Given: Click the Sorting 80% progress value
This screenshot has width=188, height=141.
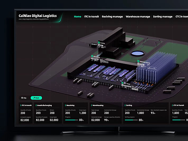Looking at the screenshot, I should [x=141, y=120].
